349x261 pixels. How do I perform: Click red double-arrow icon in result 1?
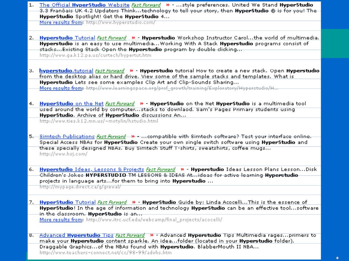click(x=168, y=5)
